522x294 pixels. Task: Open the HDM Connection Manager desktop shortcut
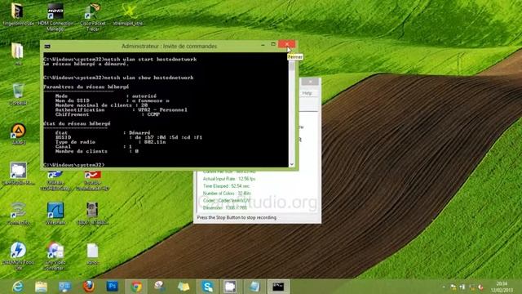pyautogui.click(x=55, y=16)
